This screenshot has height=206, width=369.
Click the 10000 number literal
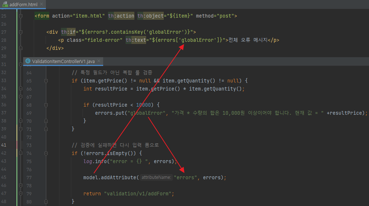click(x=143, y=105)
